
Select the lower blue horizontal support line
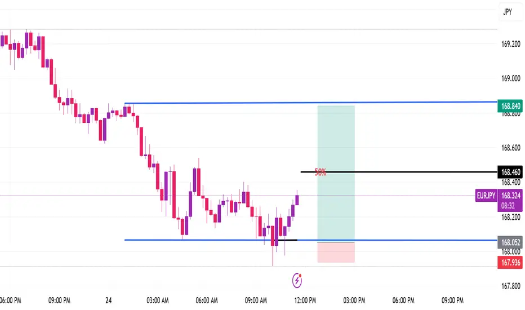(x=311, y=240)
